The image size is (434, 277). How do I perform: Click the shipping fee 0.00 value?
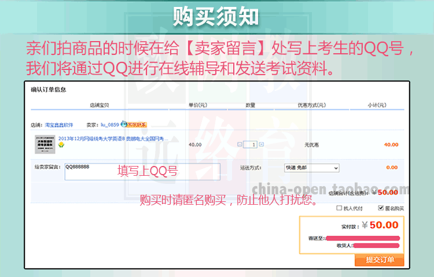point(392,168)
